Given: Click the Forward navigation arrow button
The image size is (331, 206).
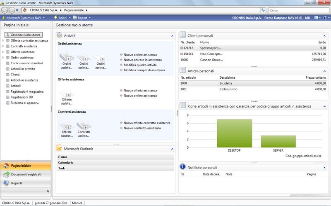Looking at the screenshot, I should pyautogui.click(x=12, y=10).
